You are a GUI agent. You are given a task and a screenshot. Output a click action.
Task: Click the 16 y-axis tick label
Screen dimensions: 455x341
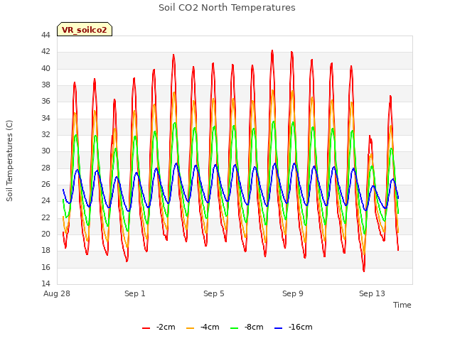(45, 267)
